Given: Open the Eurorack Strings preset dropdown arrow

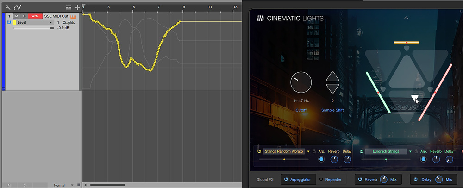Looking at the screenshot, I should tap(410, 151).
